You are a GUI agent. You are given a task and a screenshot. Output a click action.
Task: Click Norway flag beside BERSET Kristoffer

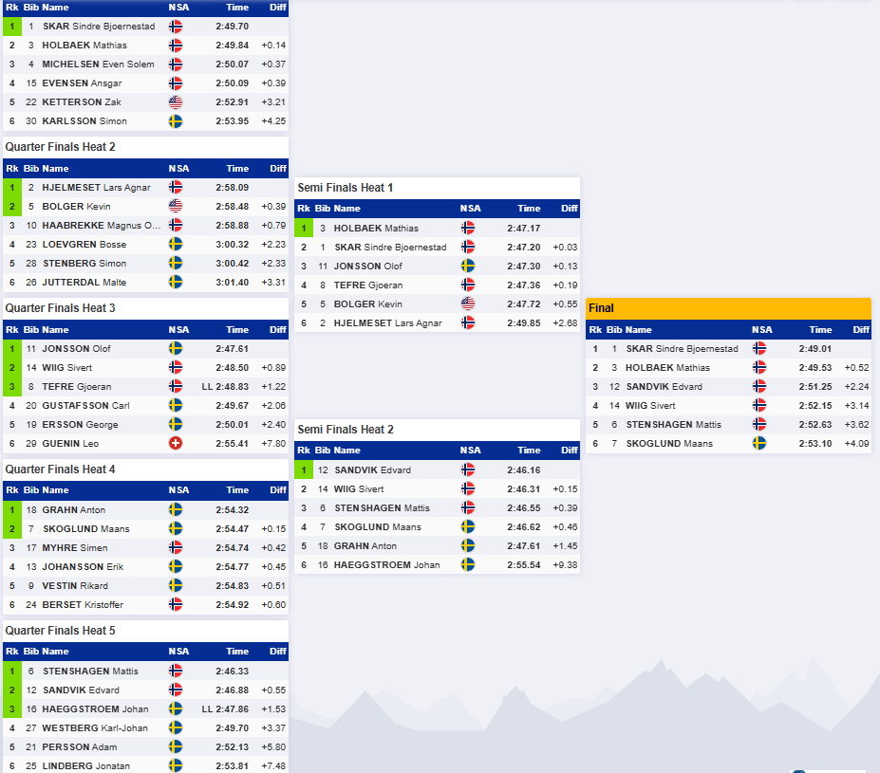175,604
